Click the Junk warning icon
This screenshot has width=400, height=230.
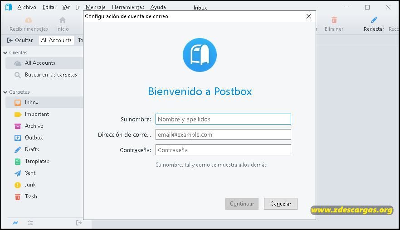pyautogui.click(x=18, y=185)
